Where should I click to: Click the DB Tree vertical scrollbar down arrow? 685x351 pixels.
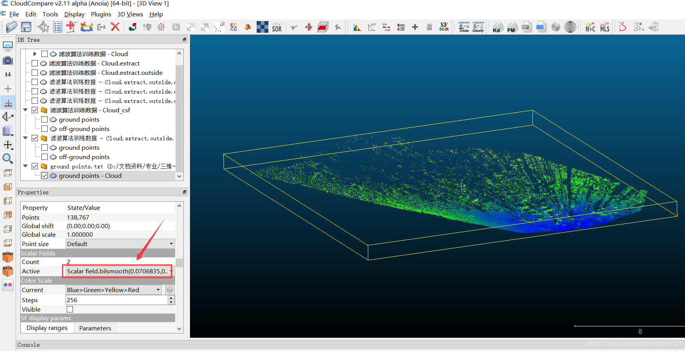[179, 176]
